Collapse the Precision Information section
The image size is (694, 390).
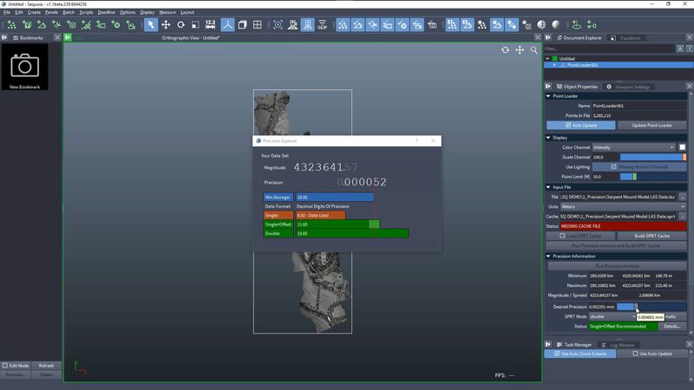(x=549, y=256)
